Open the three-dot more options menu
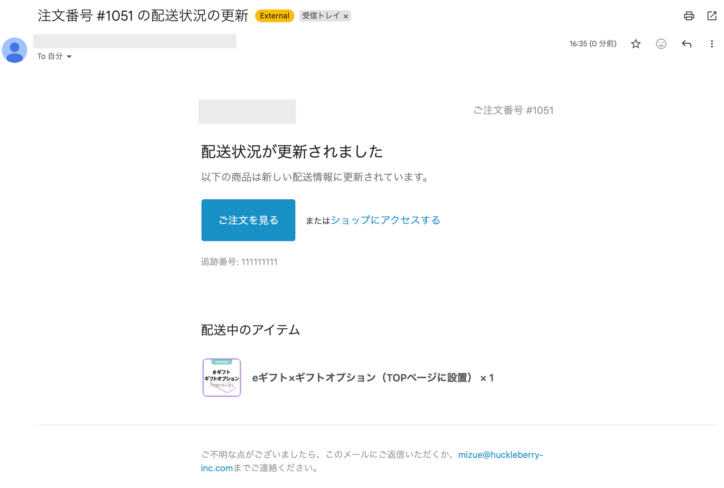The width and height of the screenshot is (724, 488). click(712, 44)
